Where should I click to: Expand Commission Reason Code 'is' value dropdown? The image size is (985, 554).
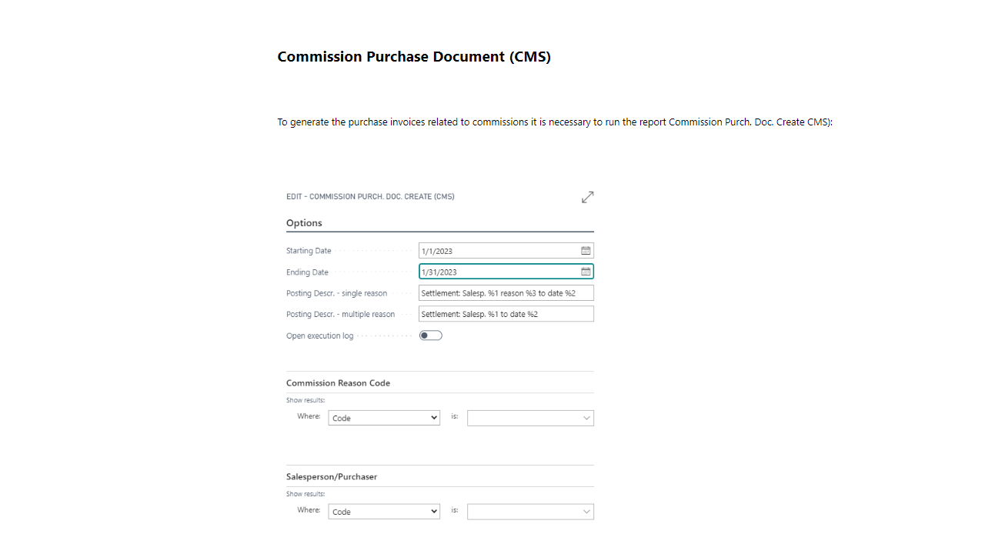[530, 418]
